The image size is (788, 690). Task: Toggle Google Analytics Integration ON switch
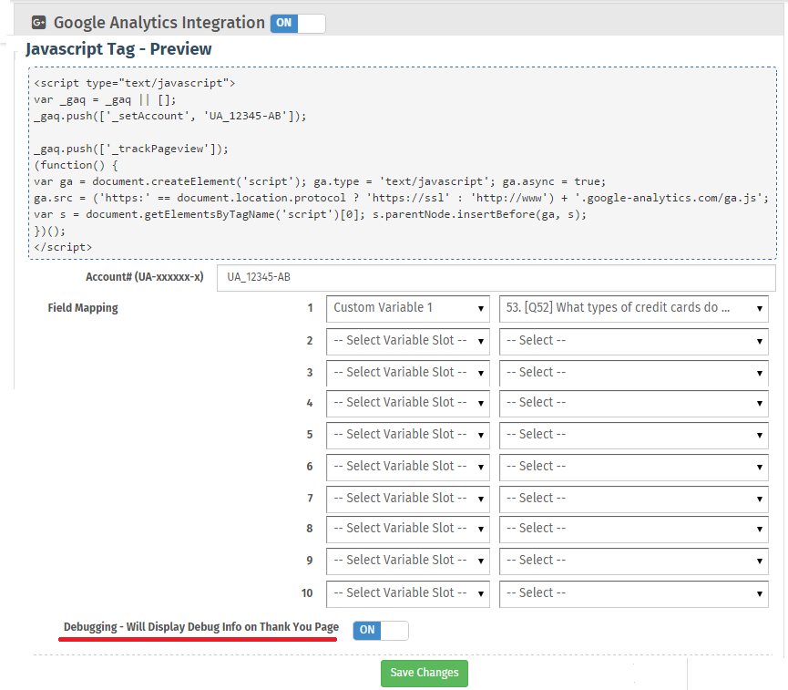click(x=298, y=23)
